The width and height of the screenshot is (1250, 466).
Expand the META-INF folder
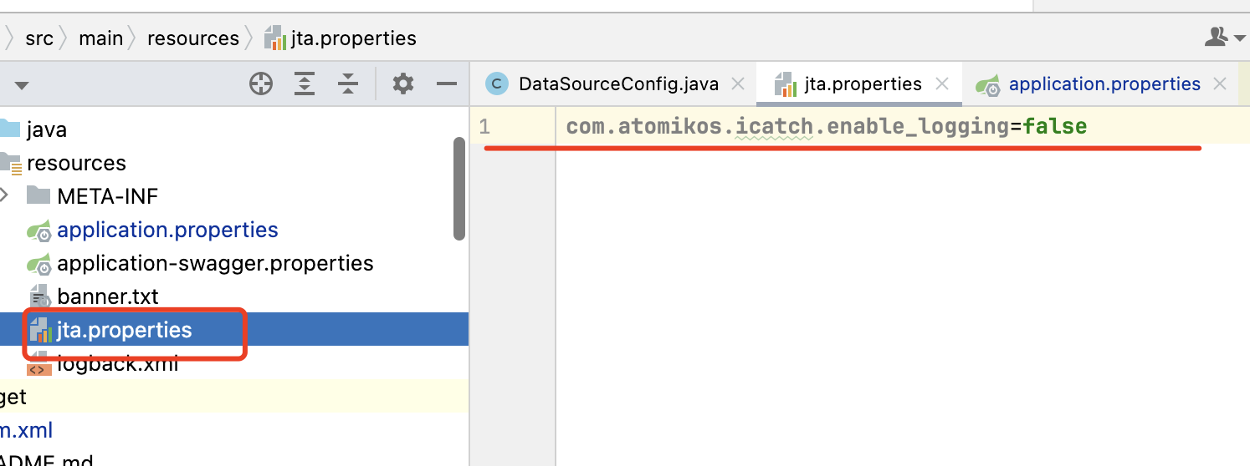[x=5, y=196]
